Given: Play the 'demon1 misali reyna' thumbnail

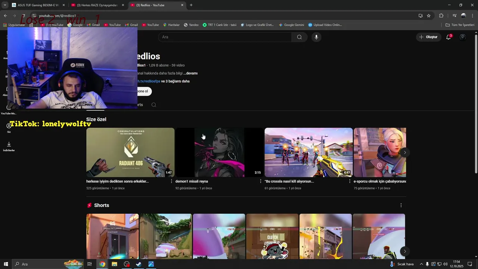Looking at the screenshot, I should tap(220, 152).
